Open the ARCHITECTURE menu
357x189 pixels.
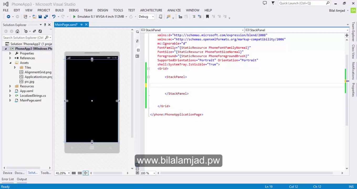coord(151,10)
